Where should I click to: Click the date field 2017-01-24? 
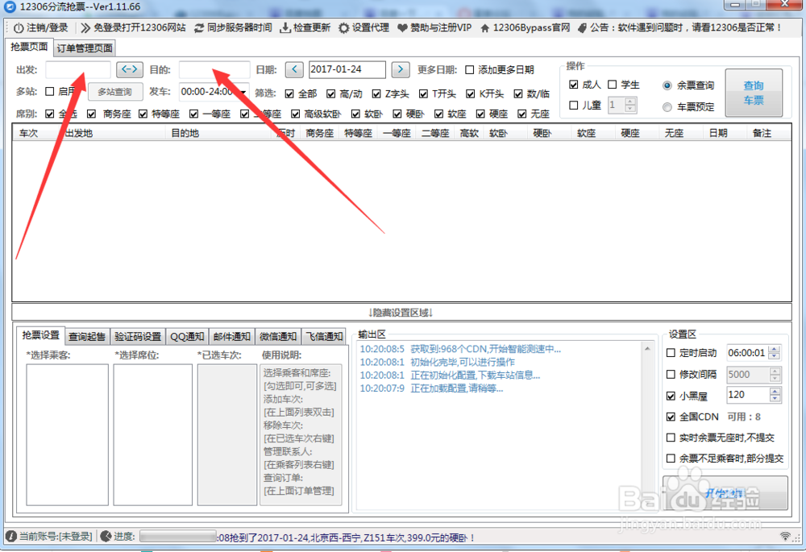347,69
